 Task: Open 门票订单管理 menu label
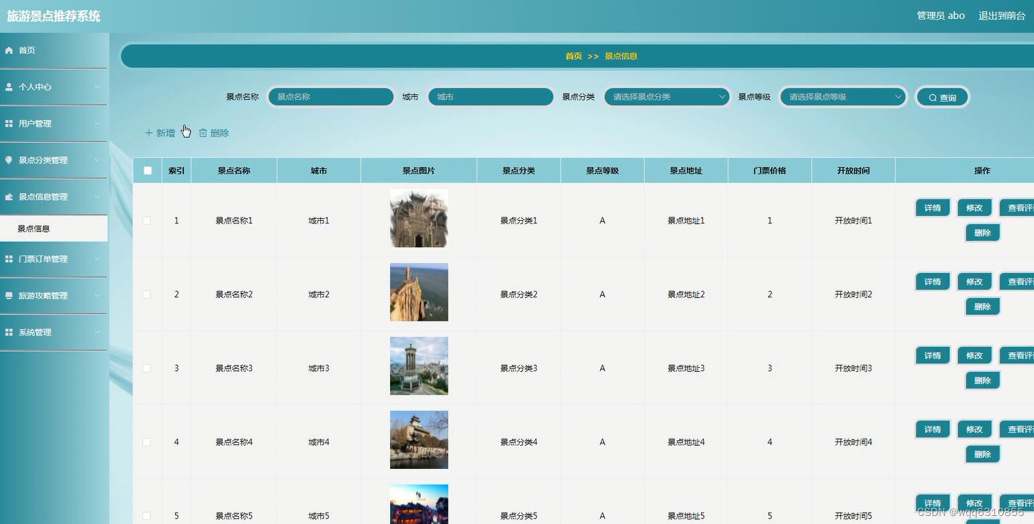[43, 259]
